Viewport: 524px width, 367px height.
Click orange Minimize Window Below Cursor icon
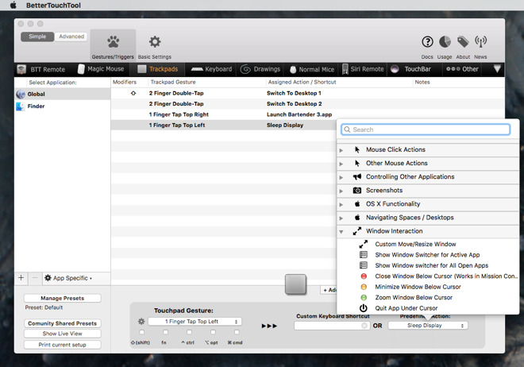364,287
